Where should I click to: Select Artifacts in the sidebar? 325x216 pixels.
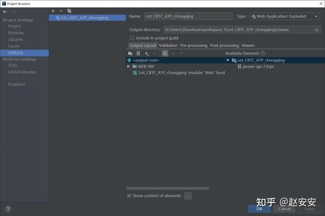tap(24, 53)
